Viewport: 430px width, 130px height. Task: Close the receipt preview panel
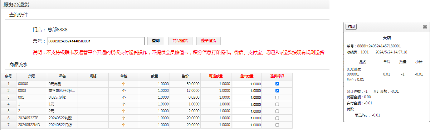tap(425, 27)
